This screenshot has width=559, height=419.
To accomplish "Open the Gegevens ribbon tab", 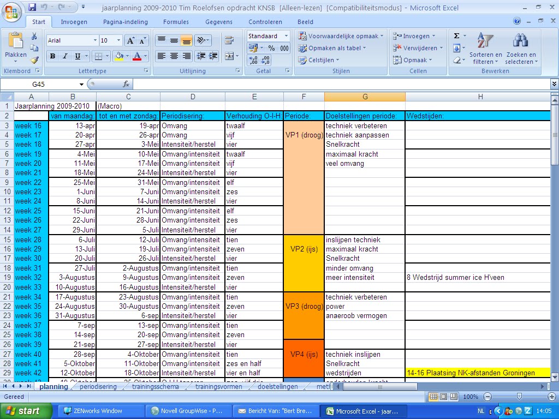I will pos(218,22).
